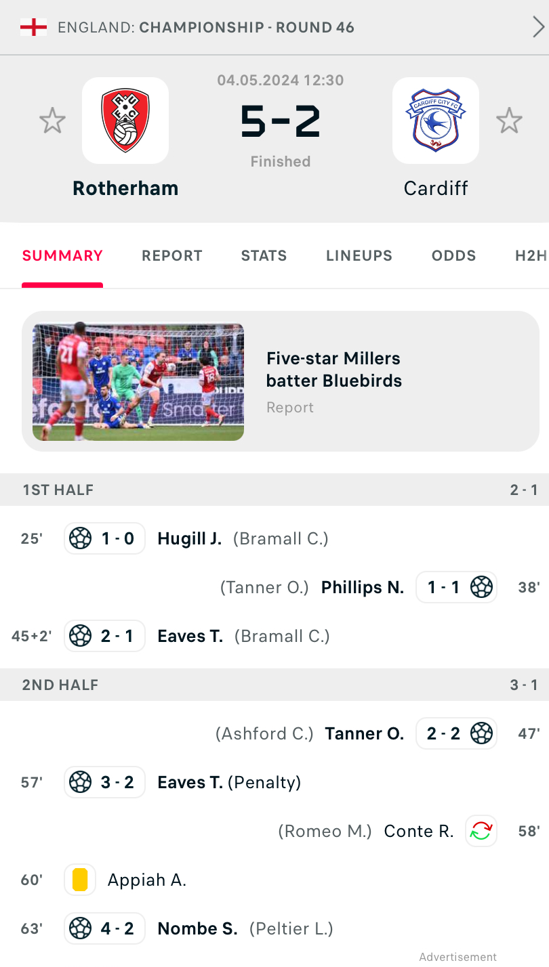Open player Nombe S. from the 4-2 goal
Screen dimensions: 549x967
[197, 928]
